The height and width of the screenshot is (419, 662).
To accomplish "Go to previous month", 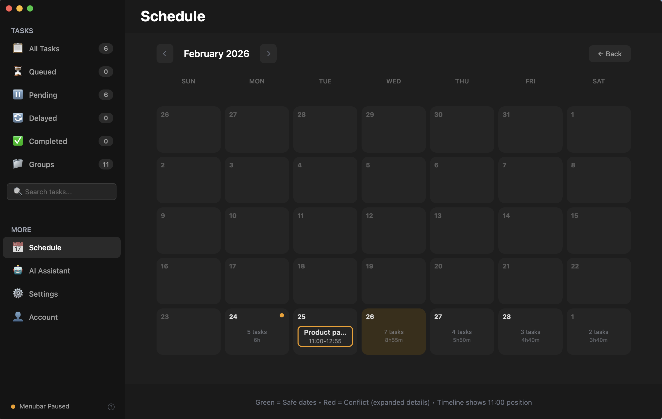I will click(165, 53).
